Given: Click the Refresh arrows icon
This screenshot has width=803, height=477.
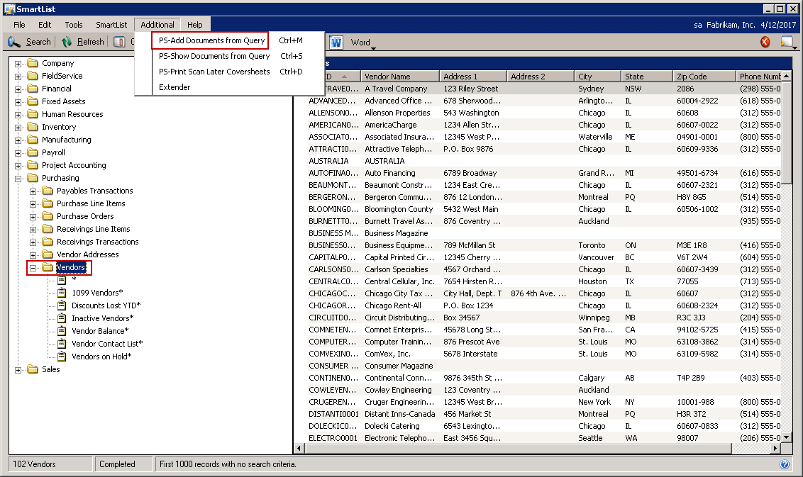Looking at the screenshot, I should pos(67,42).
